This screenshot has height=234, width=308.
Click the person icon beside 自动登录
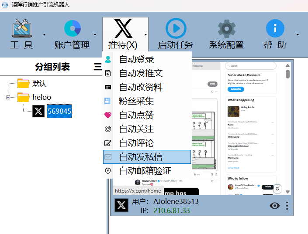108,59
